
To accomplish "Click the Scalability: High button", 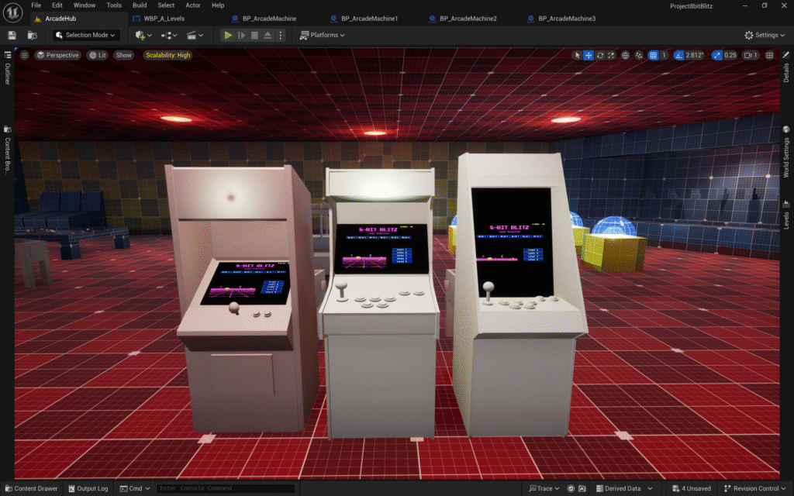I will coord(167,55).
